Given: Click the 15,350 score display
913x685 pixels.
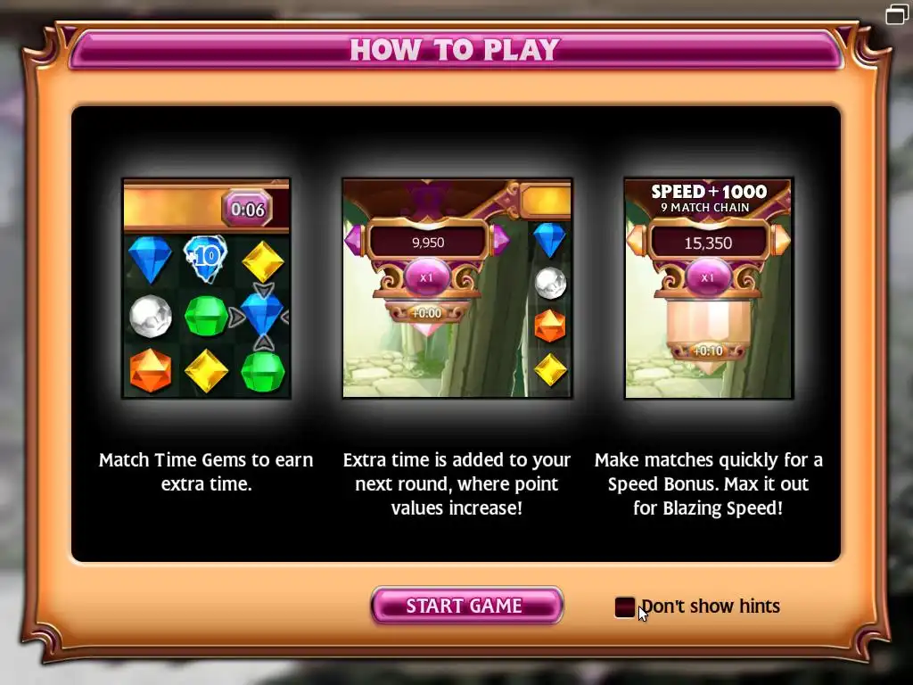Looking at the screenshot, I should 708,243.
